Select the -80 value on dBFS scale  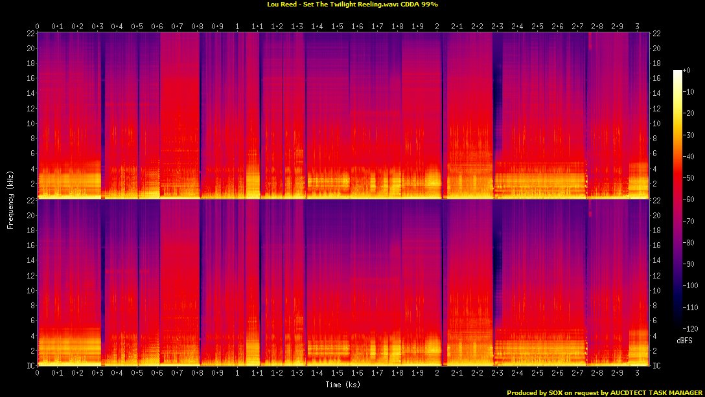coord(688,242)
